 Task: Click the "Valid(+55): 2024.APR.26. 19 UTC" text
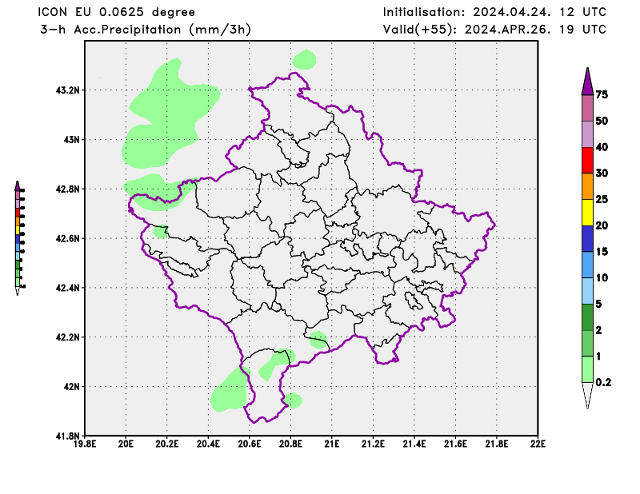[494, 30]
